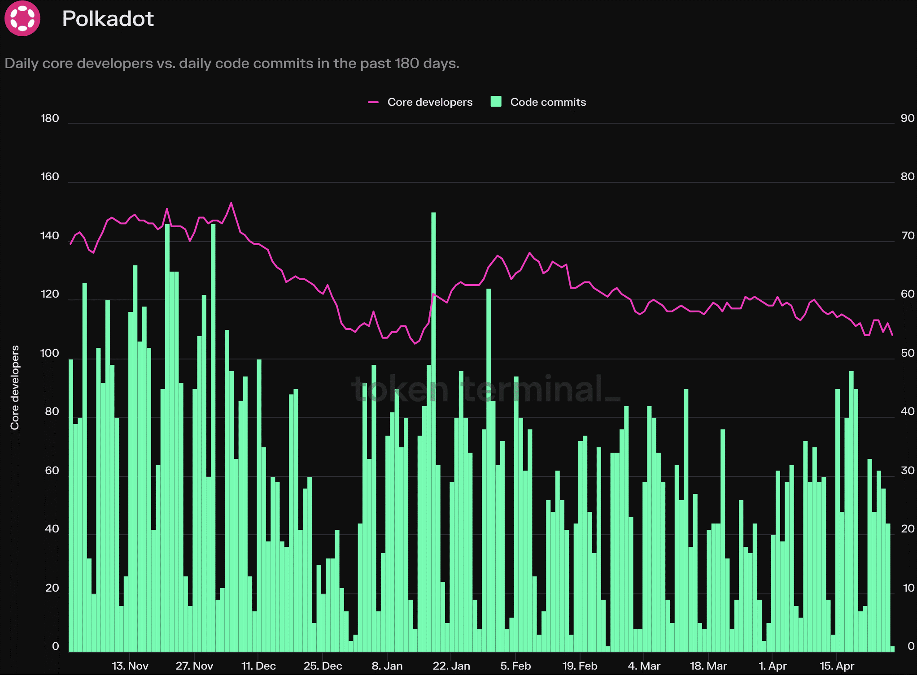Click the chart subtitle about 180 days
The height and width of the screenshot is (675, 917).
click(232, 63)
